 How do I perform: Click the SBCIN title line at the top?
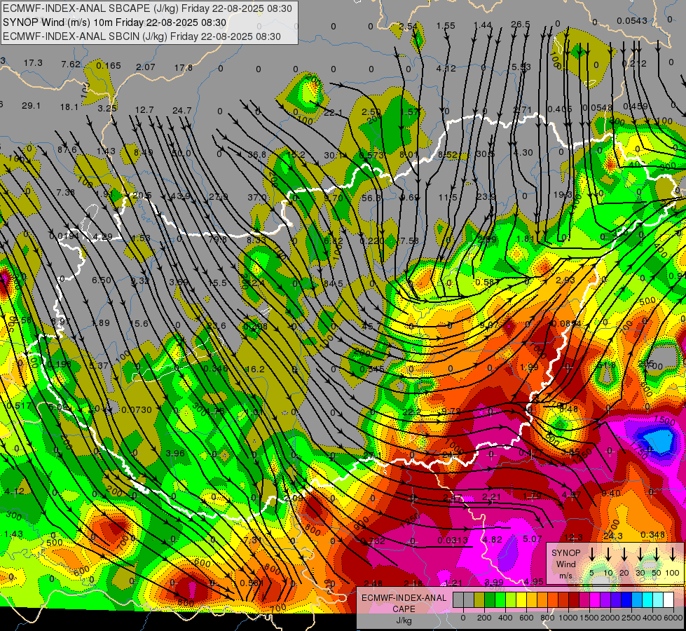[142, 36]
